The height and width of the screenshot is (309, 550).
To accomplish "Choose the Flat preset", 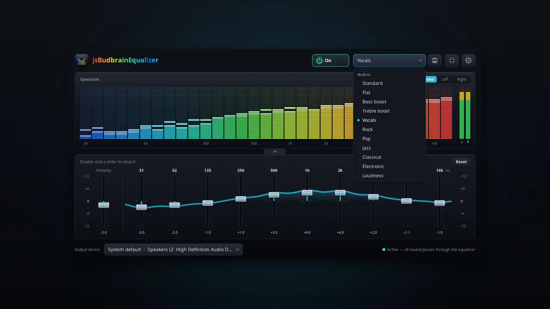I will (x=389, y=93).
